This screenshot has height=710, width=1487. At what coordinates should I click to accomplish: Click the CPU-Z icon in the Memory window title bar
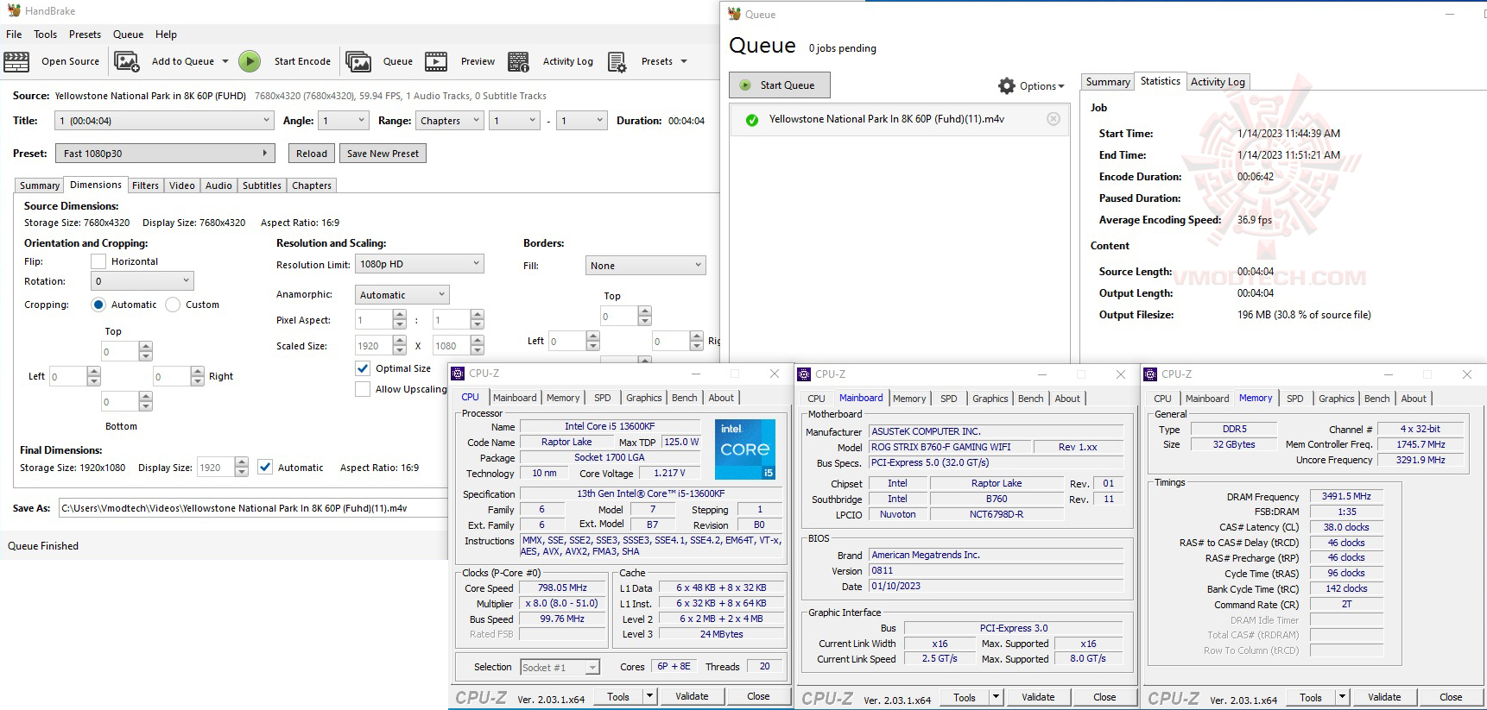(x=1150, y=374)
